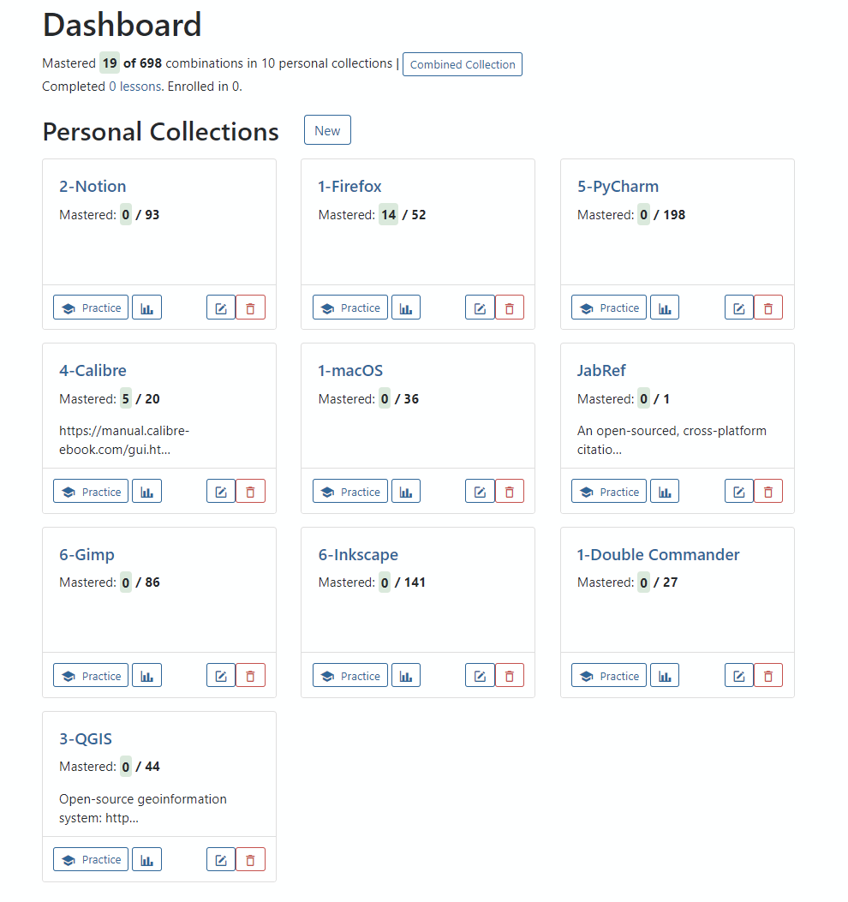Delete the 6-Inkscape collection
848x902 pixels.
(509, 675)
